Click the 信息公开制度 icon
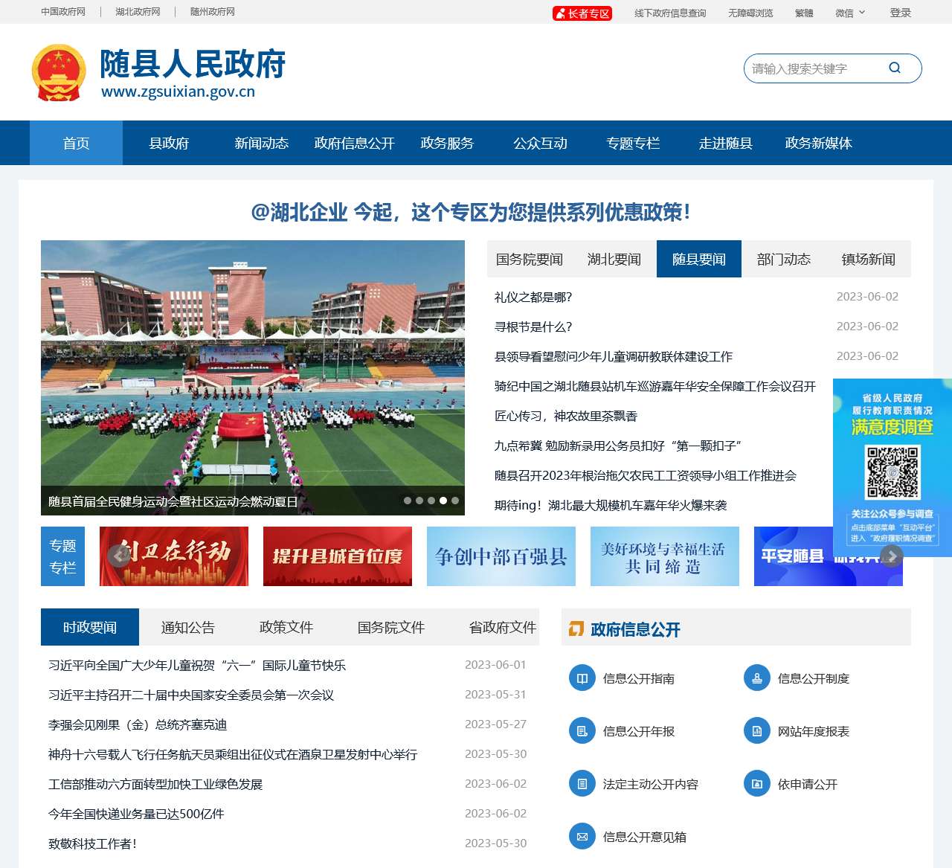Image resolution: width=952 pixels, height=868 pixels. tap(756, 678)
